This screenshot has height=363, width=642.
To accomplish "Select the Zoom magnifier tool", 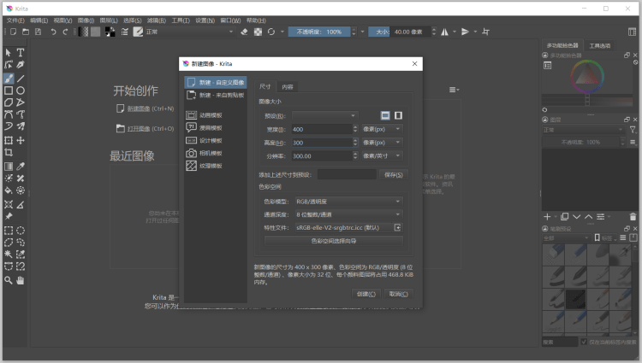I will coord(9,280).
